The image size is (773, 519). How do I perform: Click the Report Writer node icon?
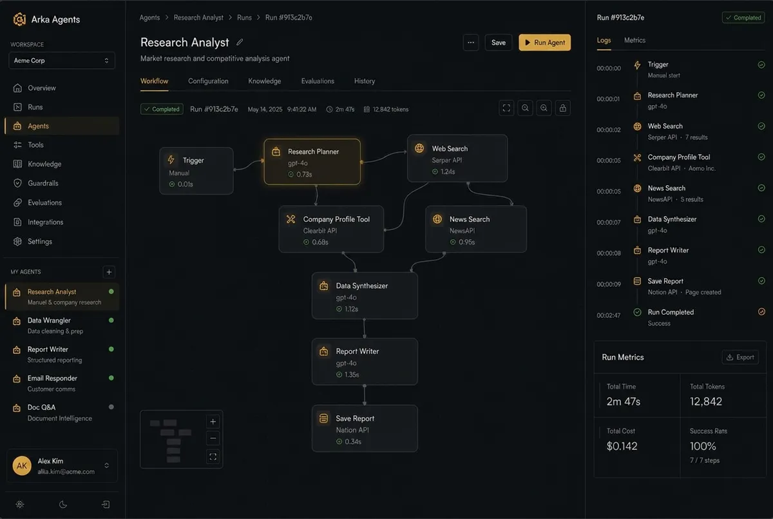pyautogui.click(x=324, y=351)
